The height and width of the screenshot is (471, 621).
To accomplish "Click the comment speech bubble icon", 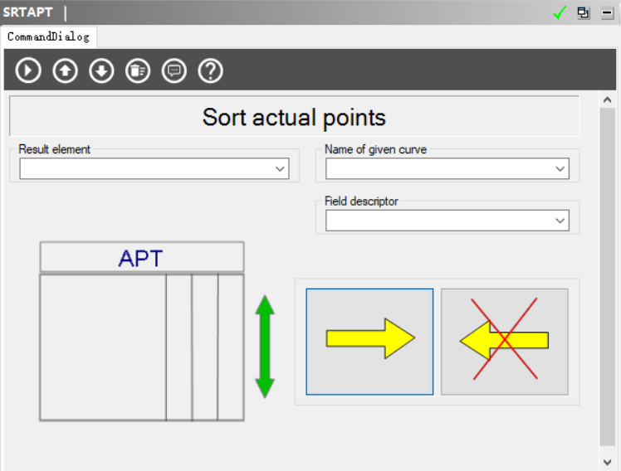I will click(174, 70).
